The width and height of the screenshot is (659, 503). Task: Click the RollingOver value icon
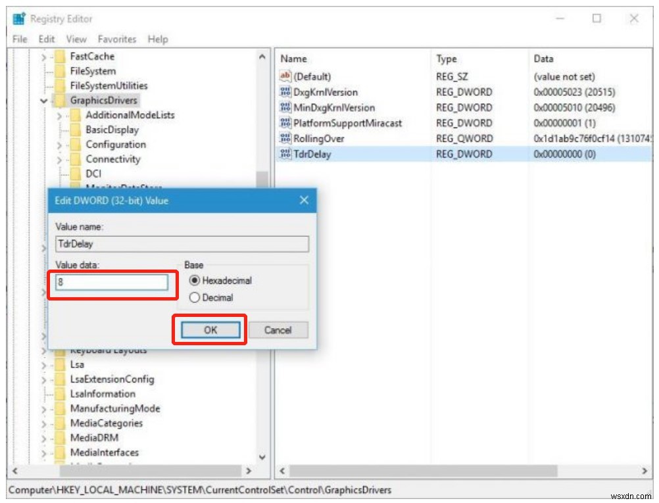coord(285,138)
